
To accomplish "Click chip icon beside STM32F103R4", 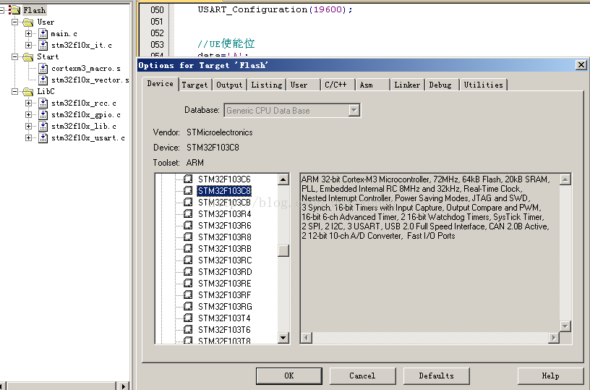I will 188,214.
